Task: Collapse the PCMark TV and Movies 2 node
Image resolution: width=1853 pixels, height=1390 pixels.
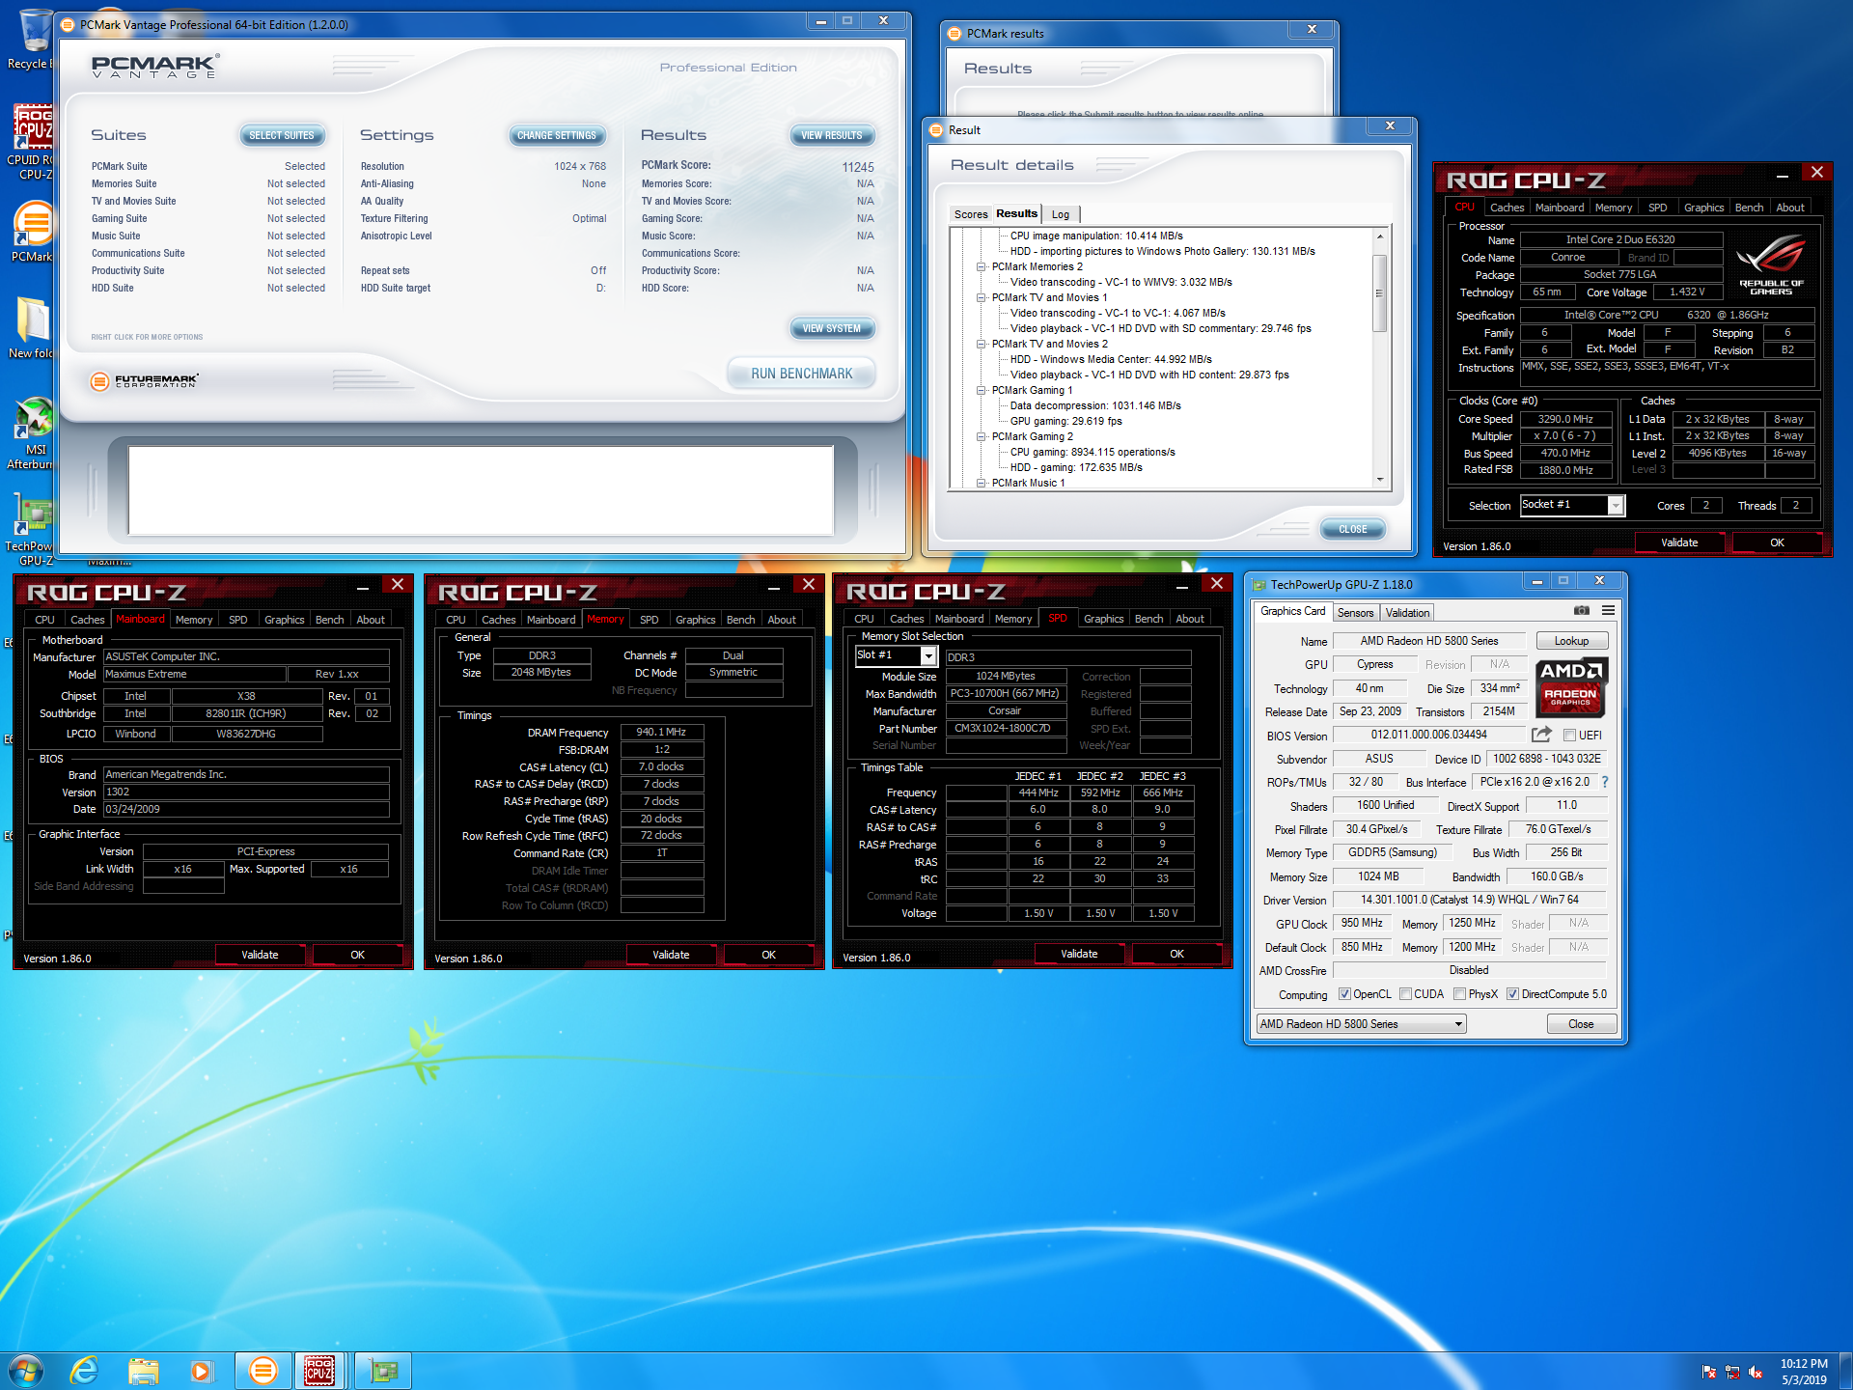Action: pyautogui.click(x=981, y=344)
